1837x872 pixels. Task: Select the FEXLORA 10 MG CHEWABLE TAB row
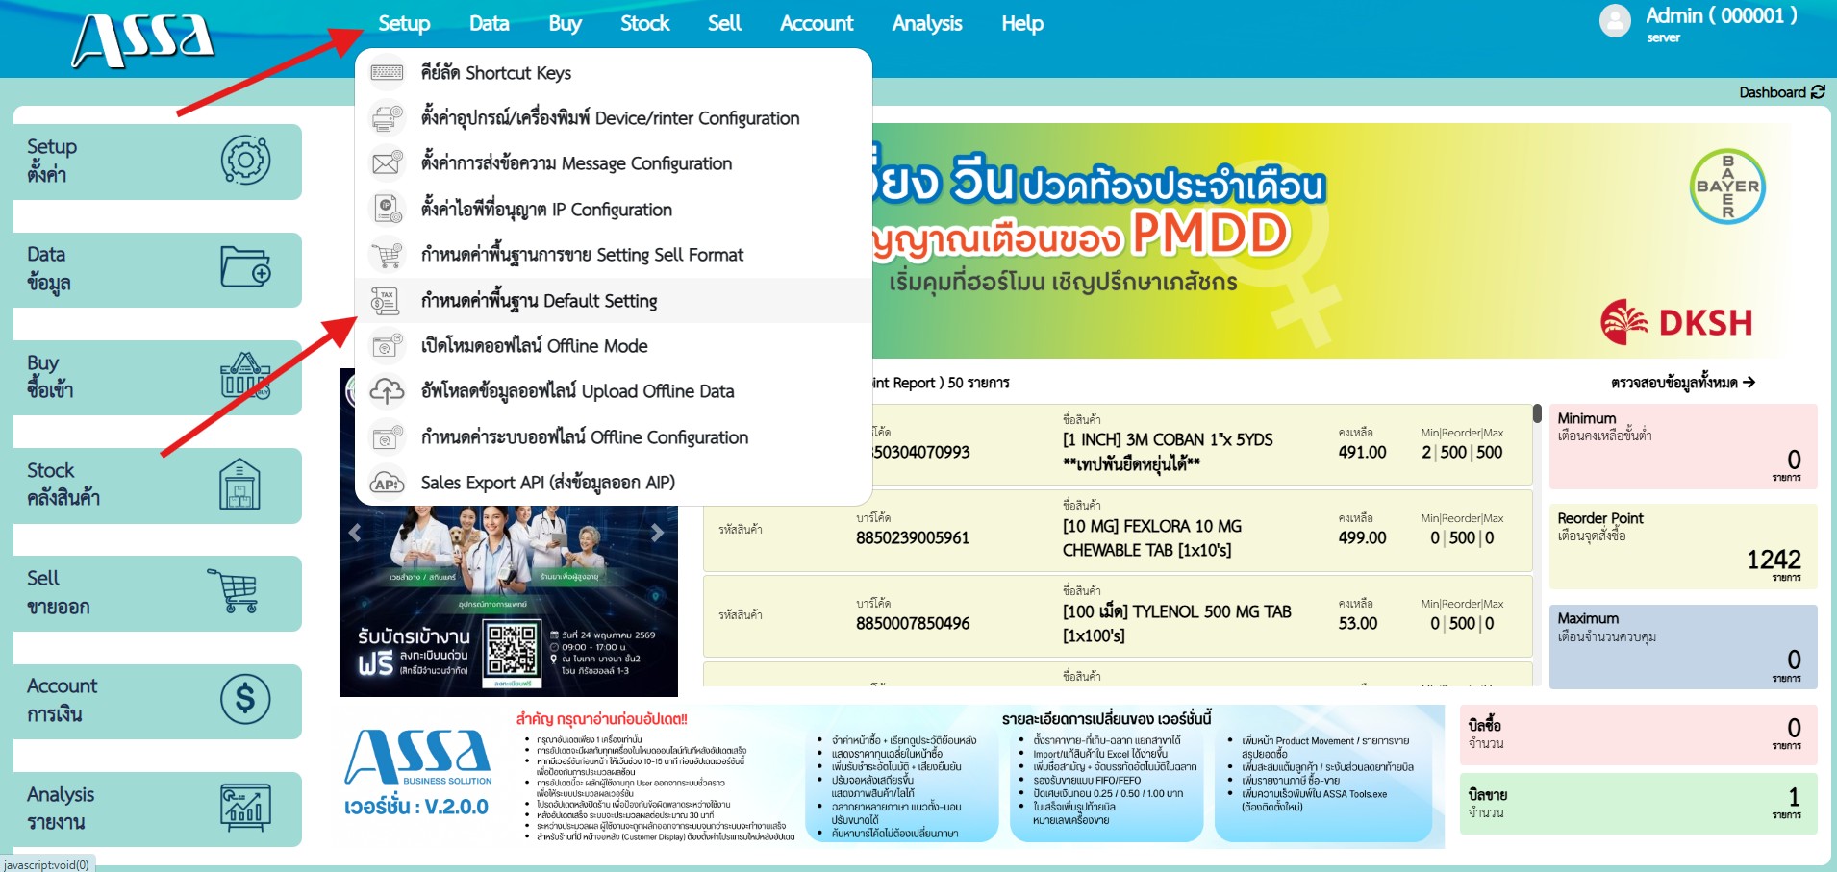[x=1118, y=530]
